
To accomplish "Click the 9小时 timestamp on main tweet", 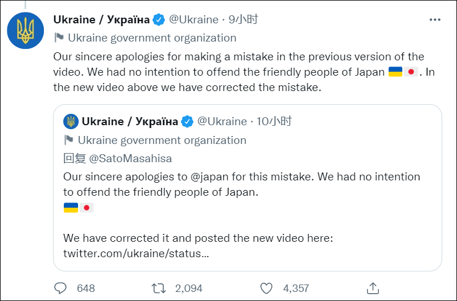I will tap(243, 20).
